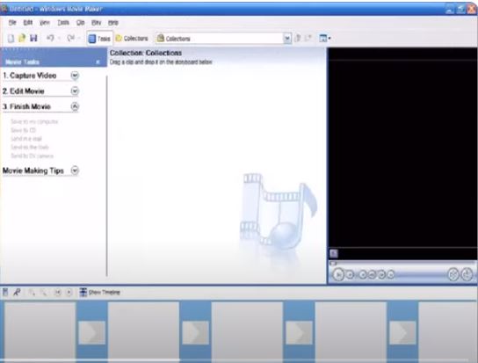The image size is (478, 363).
Task: Click the '2. Edit Movie' heading
Action: [24, 91]
